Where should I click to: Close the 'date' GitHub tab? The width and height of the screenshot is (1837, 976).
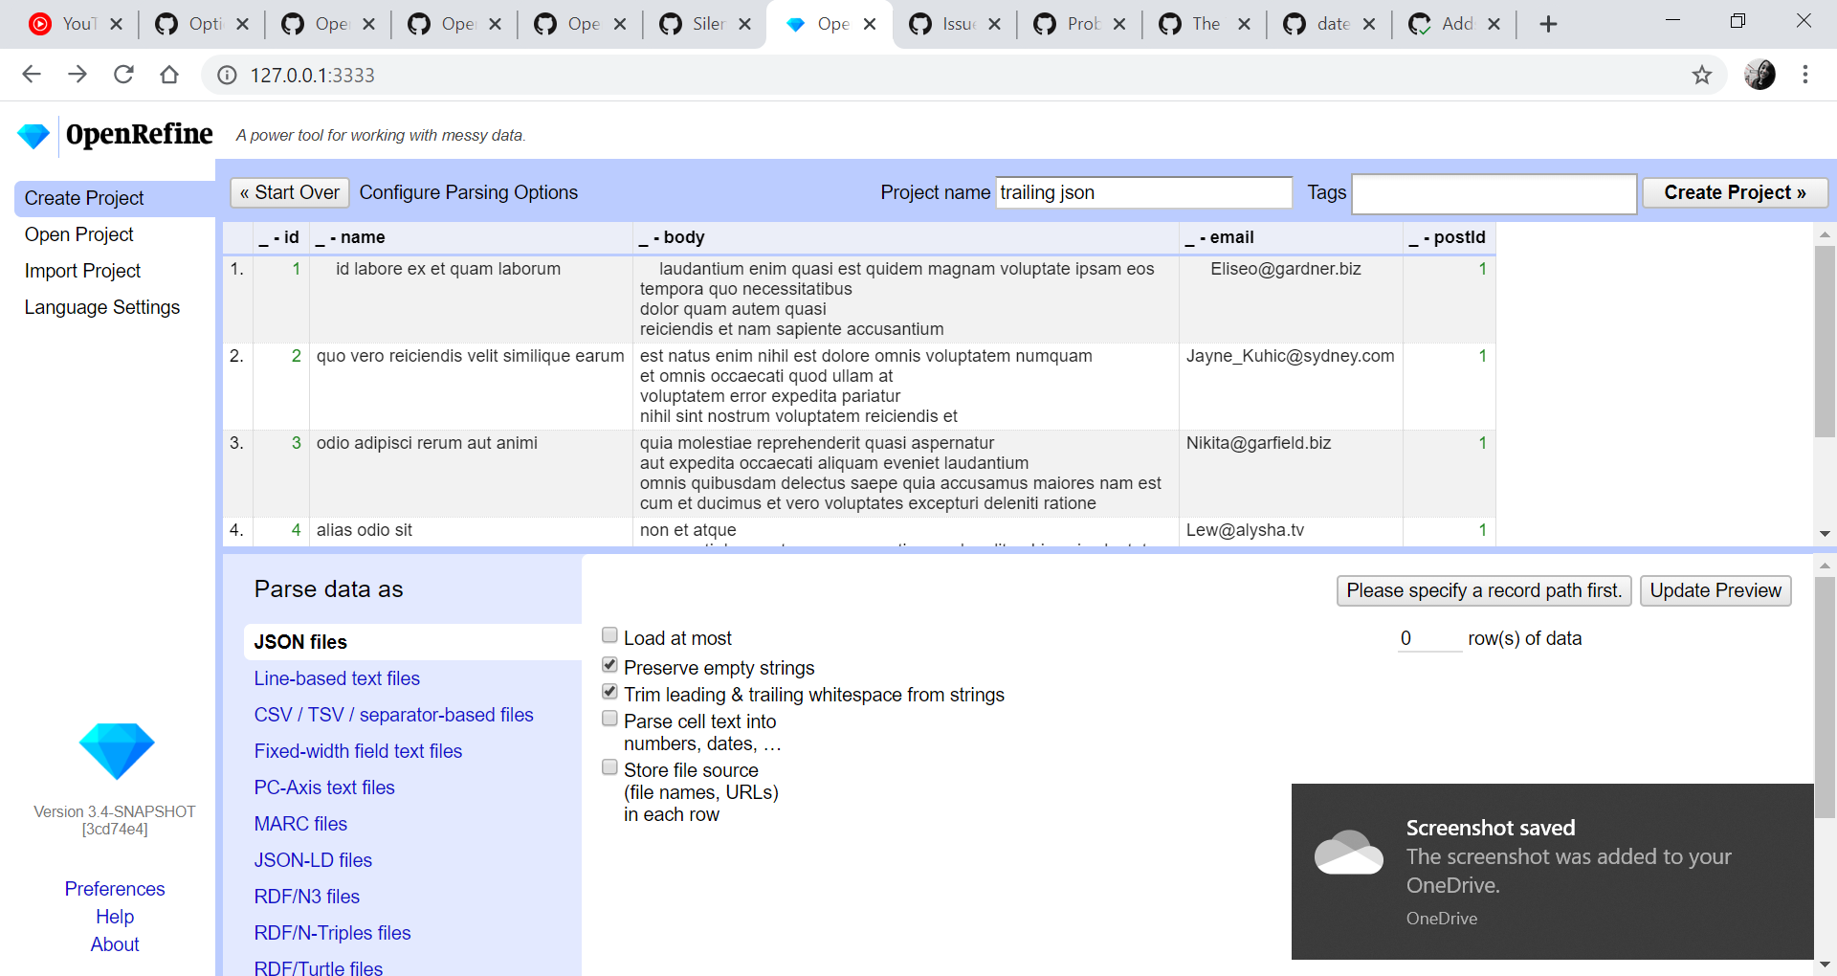tap(1369, 24)
